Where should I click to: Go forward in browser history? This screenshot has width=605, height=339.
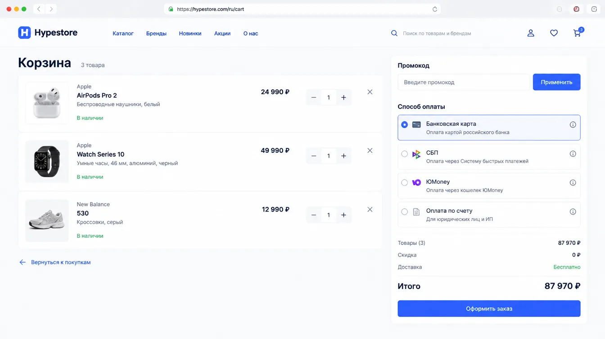click(x=50, y=9)
